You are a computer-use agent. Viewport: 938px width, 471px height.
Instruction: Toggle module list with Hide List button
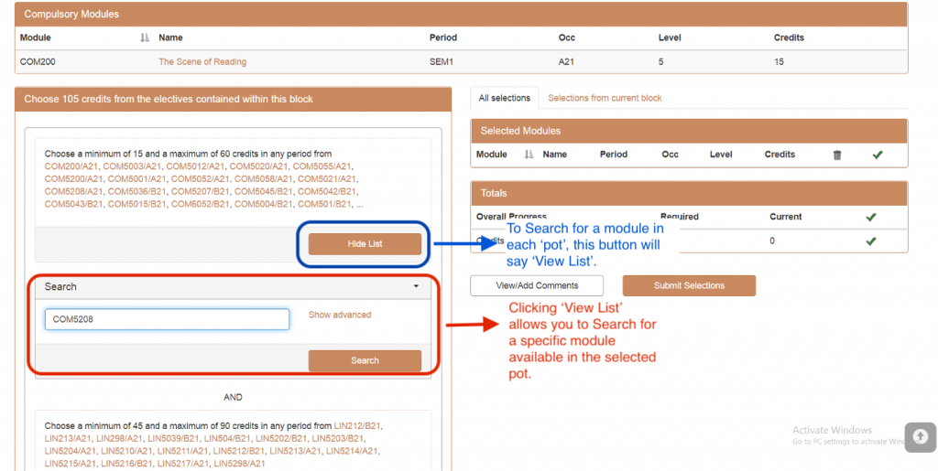pos(365,244)
